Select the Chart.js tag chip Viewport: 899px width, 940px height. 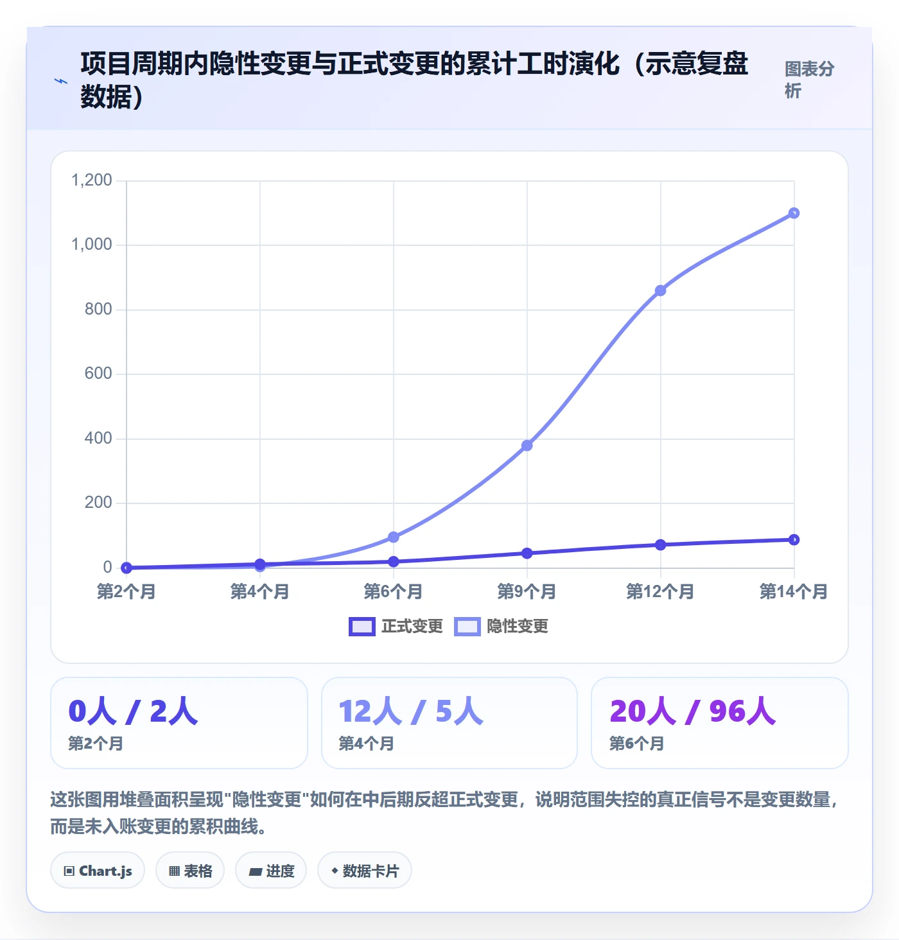tap(98, 871)
